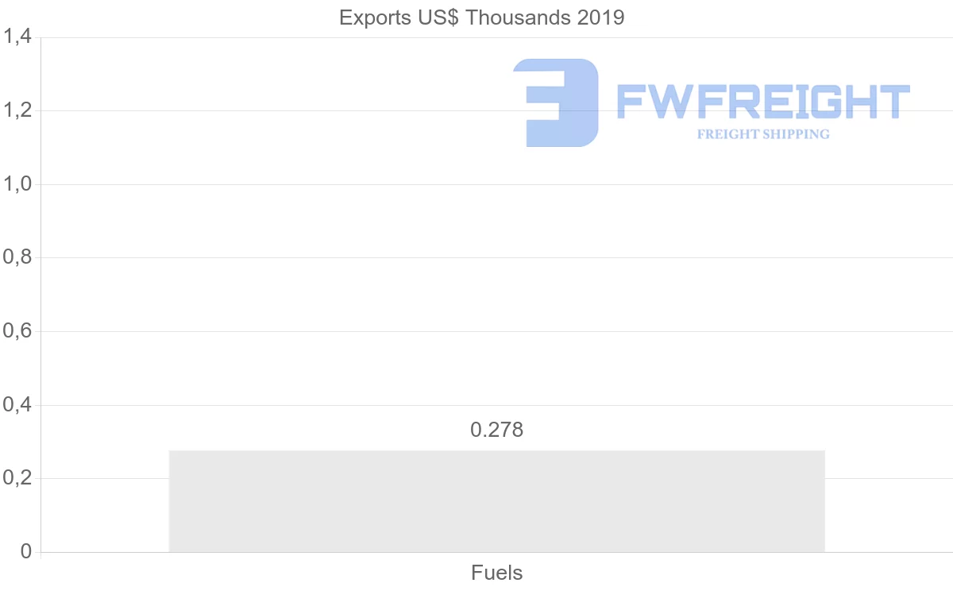This screenshot has height=606, width=953.
Task: Click the 0,6 y-axis tick label
Action: 17,331
